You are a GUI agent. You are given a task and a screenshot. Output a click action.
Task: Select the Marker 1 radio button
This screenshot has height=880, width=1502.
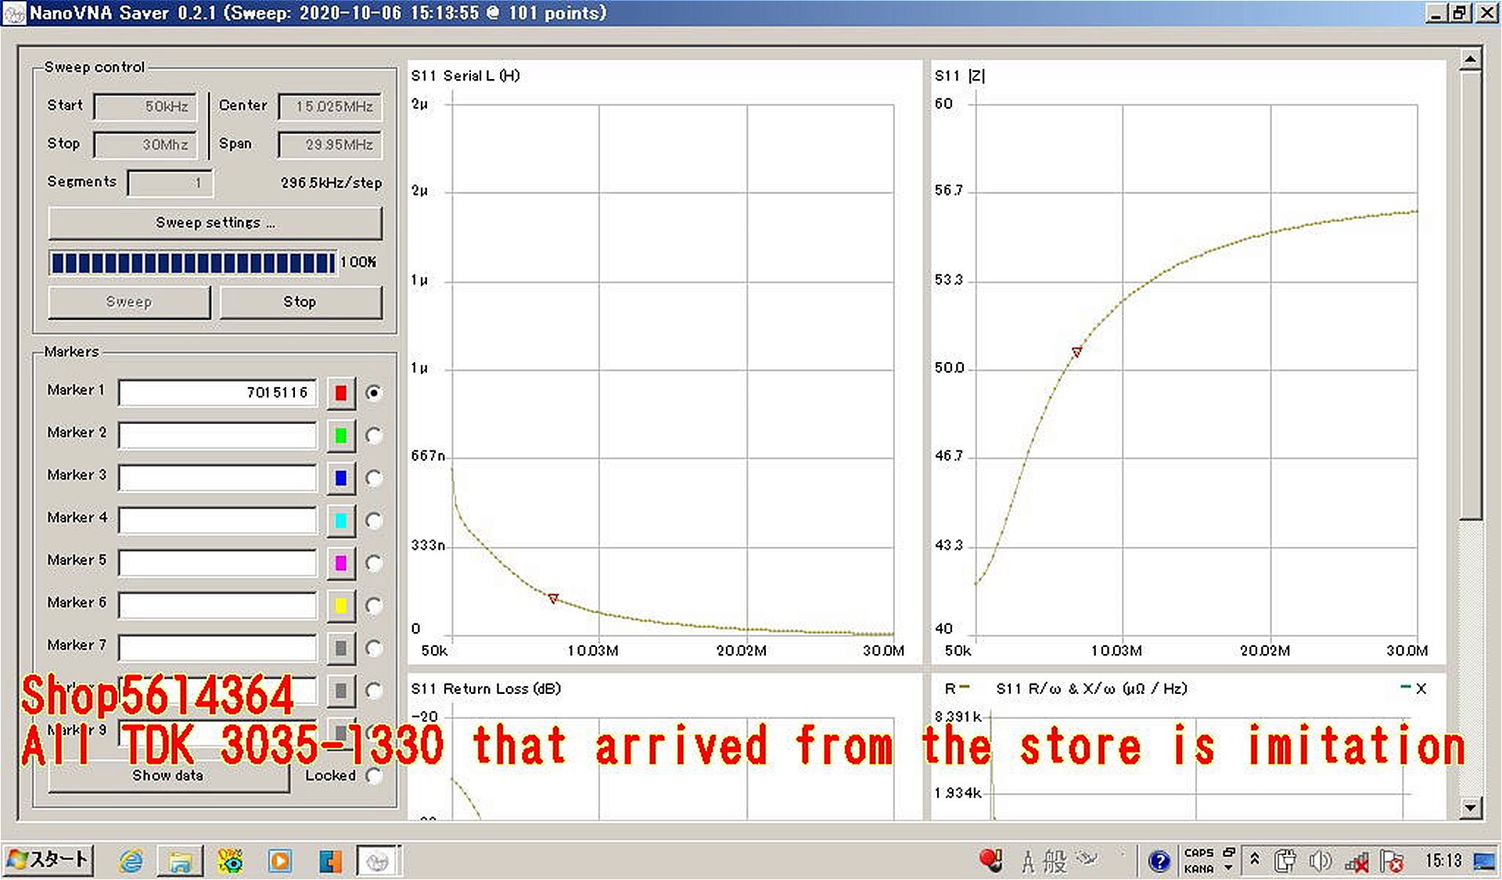coord(374,393)
